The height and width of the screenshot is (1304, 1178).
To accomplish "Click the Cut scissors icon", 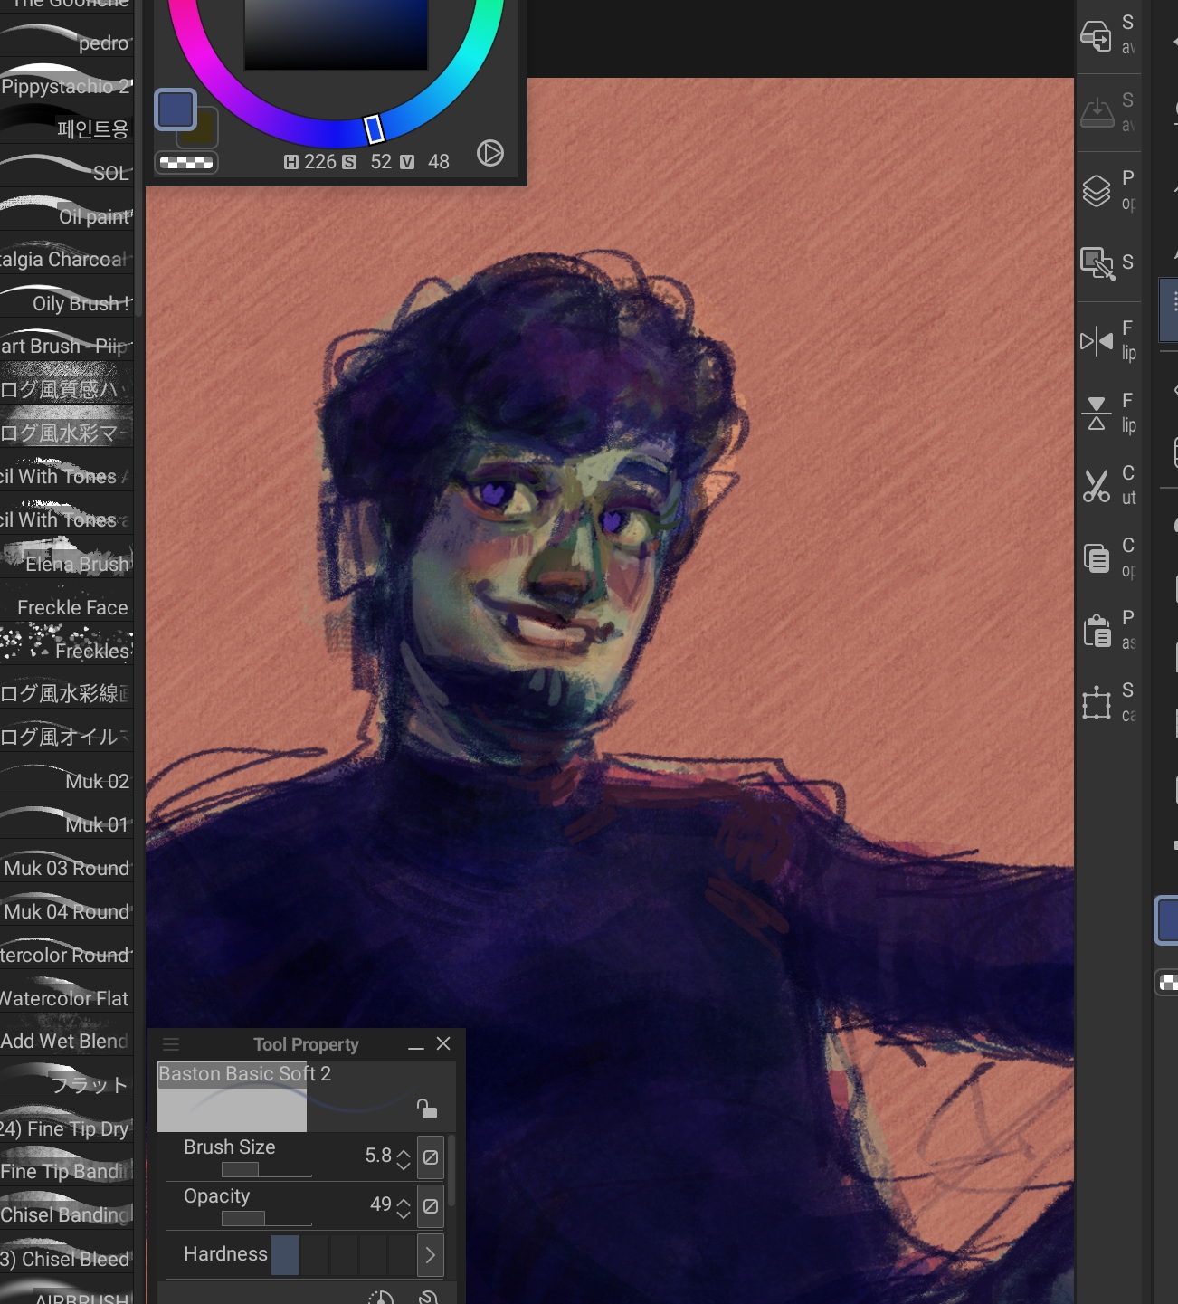I will point(1097,486).
